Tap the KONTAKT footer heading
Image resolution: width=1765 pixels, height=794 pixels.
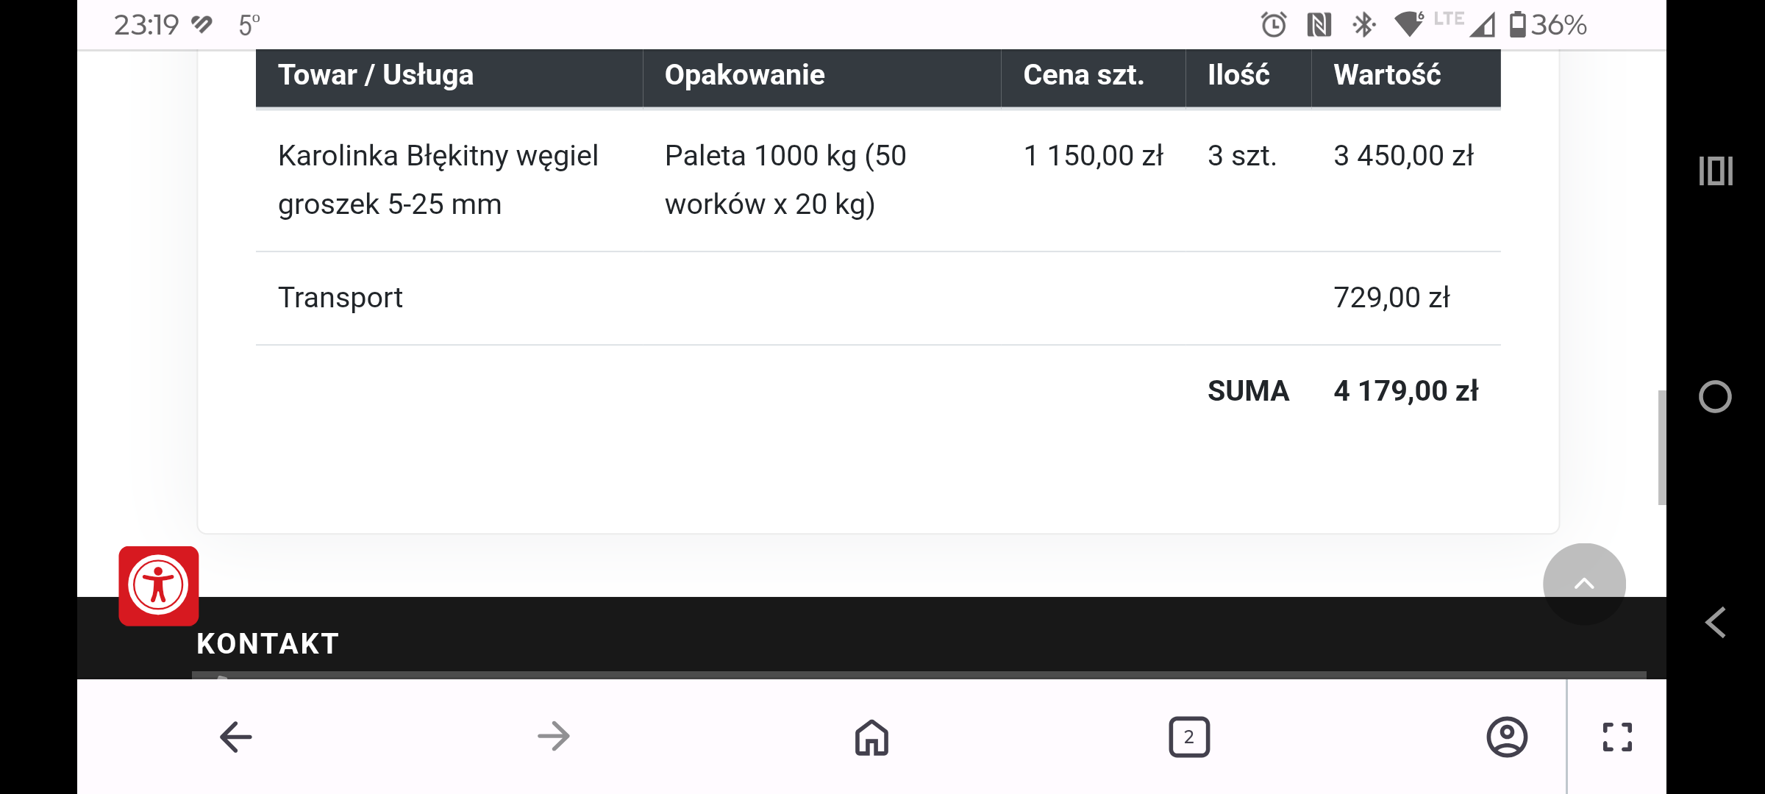coord(268,644)
